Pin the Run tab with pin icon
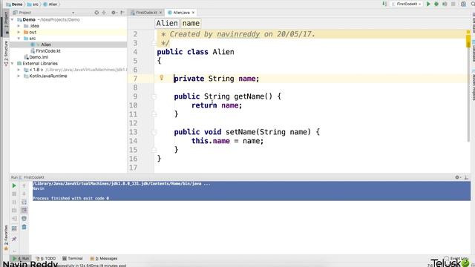This screenshot has height=267, width=475. [14, 239]
